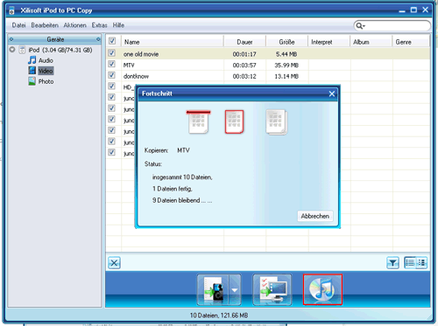Click the '1 Dateien fertig' status line
Image resolution: width=438 pixels, height=326 pixels.
pos(173,189)
